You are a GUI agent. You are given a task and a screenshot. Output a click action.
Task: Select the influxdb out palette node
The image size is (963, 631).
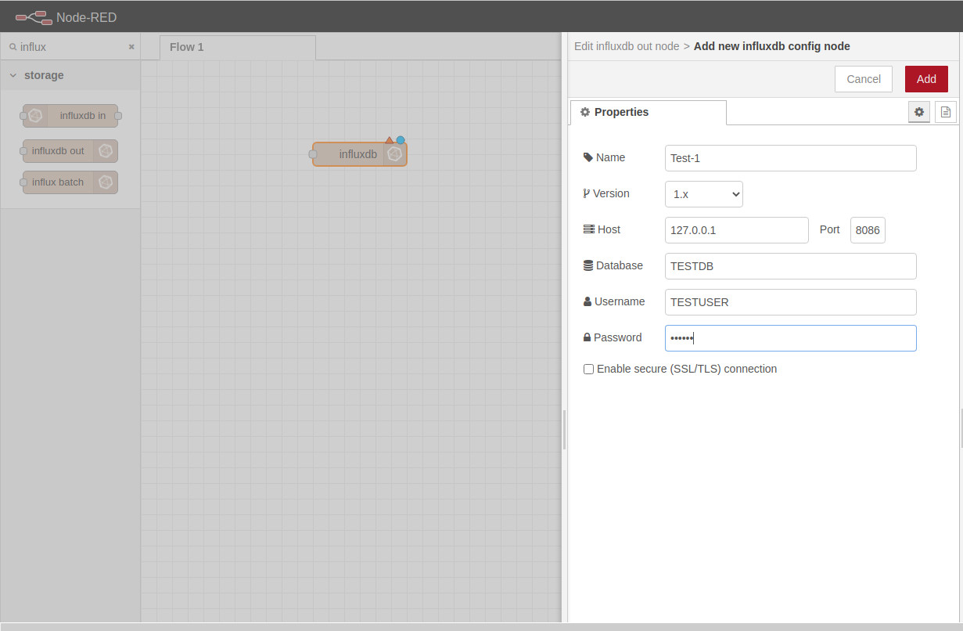coord(70,151)
